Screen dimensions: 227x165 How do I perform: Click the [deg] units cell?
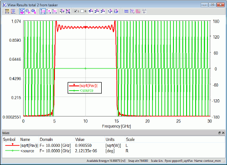[110, 151]
